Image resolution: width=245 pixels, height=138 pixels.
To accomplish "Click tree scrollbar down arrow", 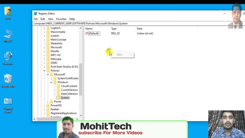I will (81, 115).
